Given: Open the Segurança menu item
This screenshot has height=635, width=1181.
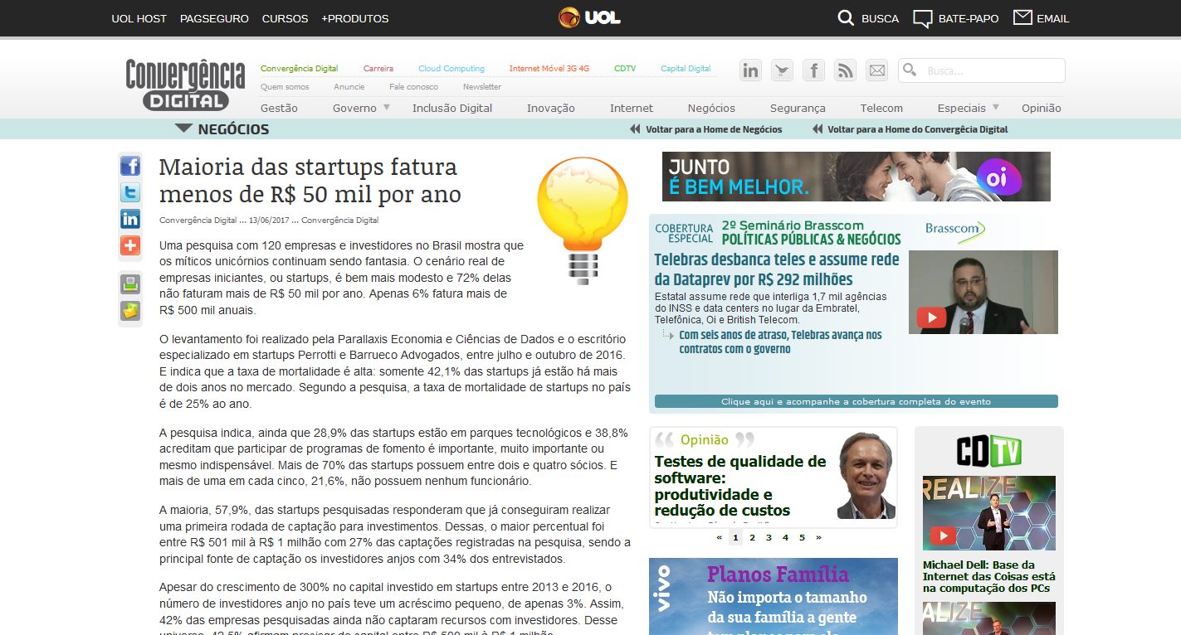Looking at the screenshot, I should coord(798,108).
